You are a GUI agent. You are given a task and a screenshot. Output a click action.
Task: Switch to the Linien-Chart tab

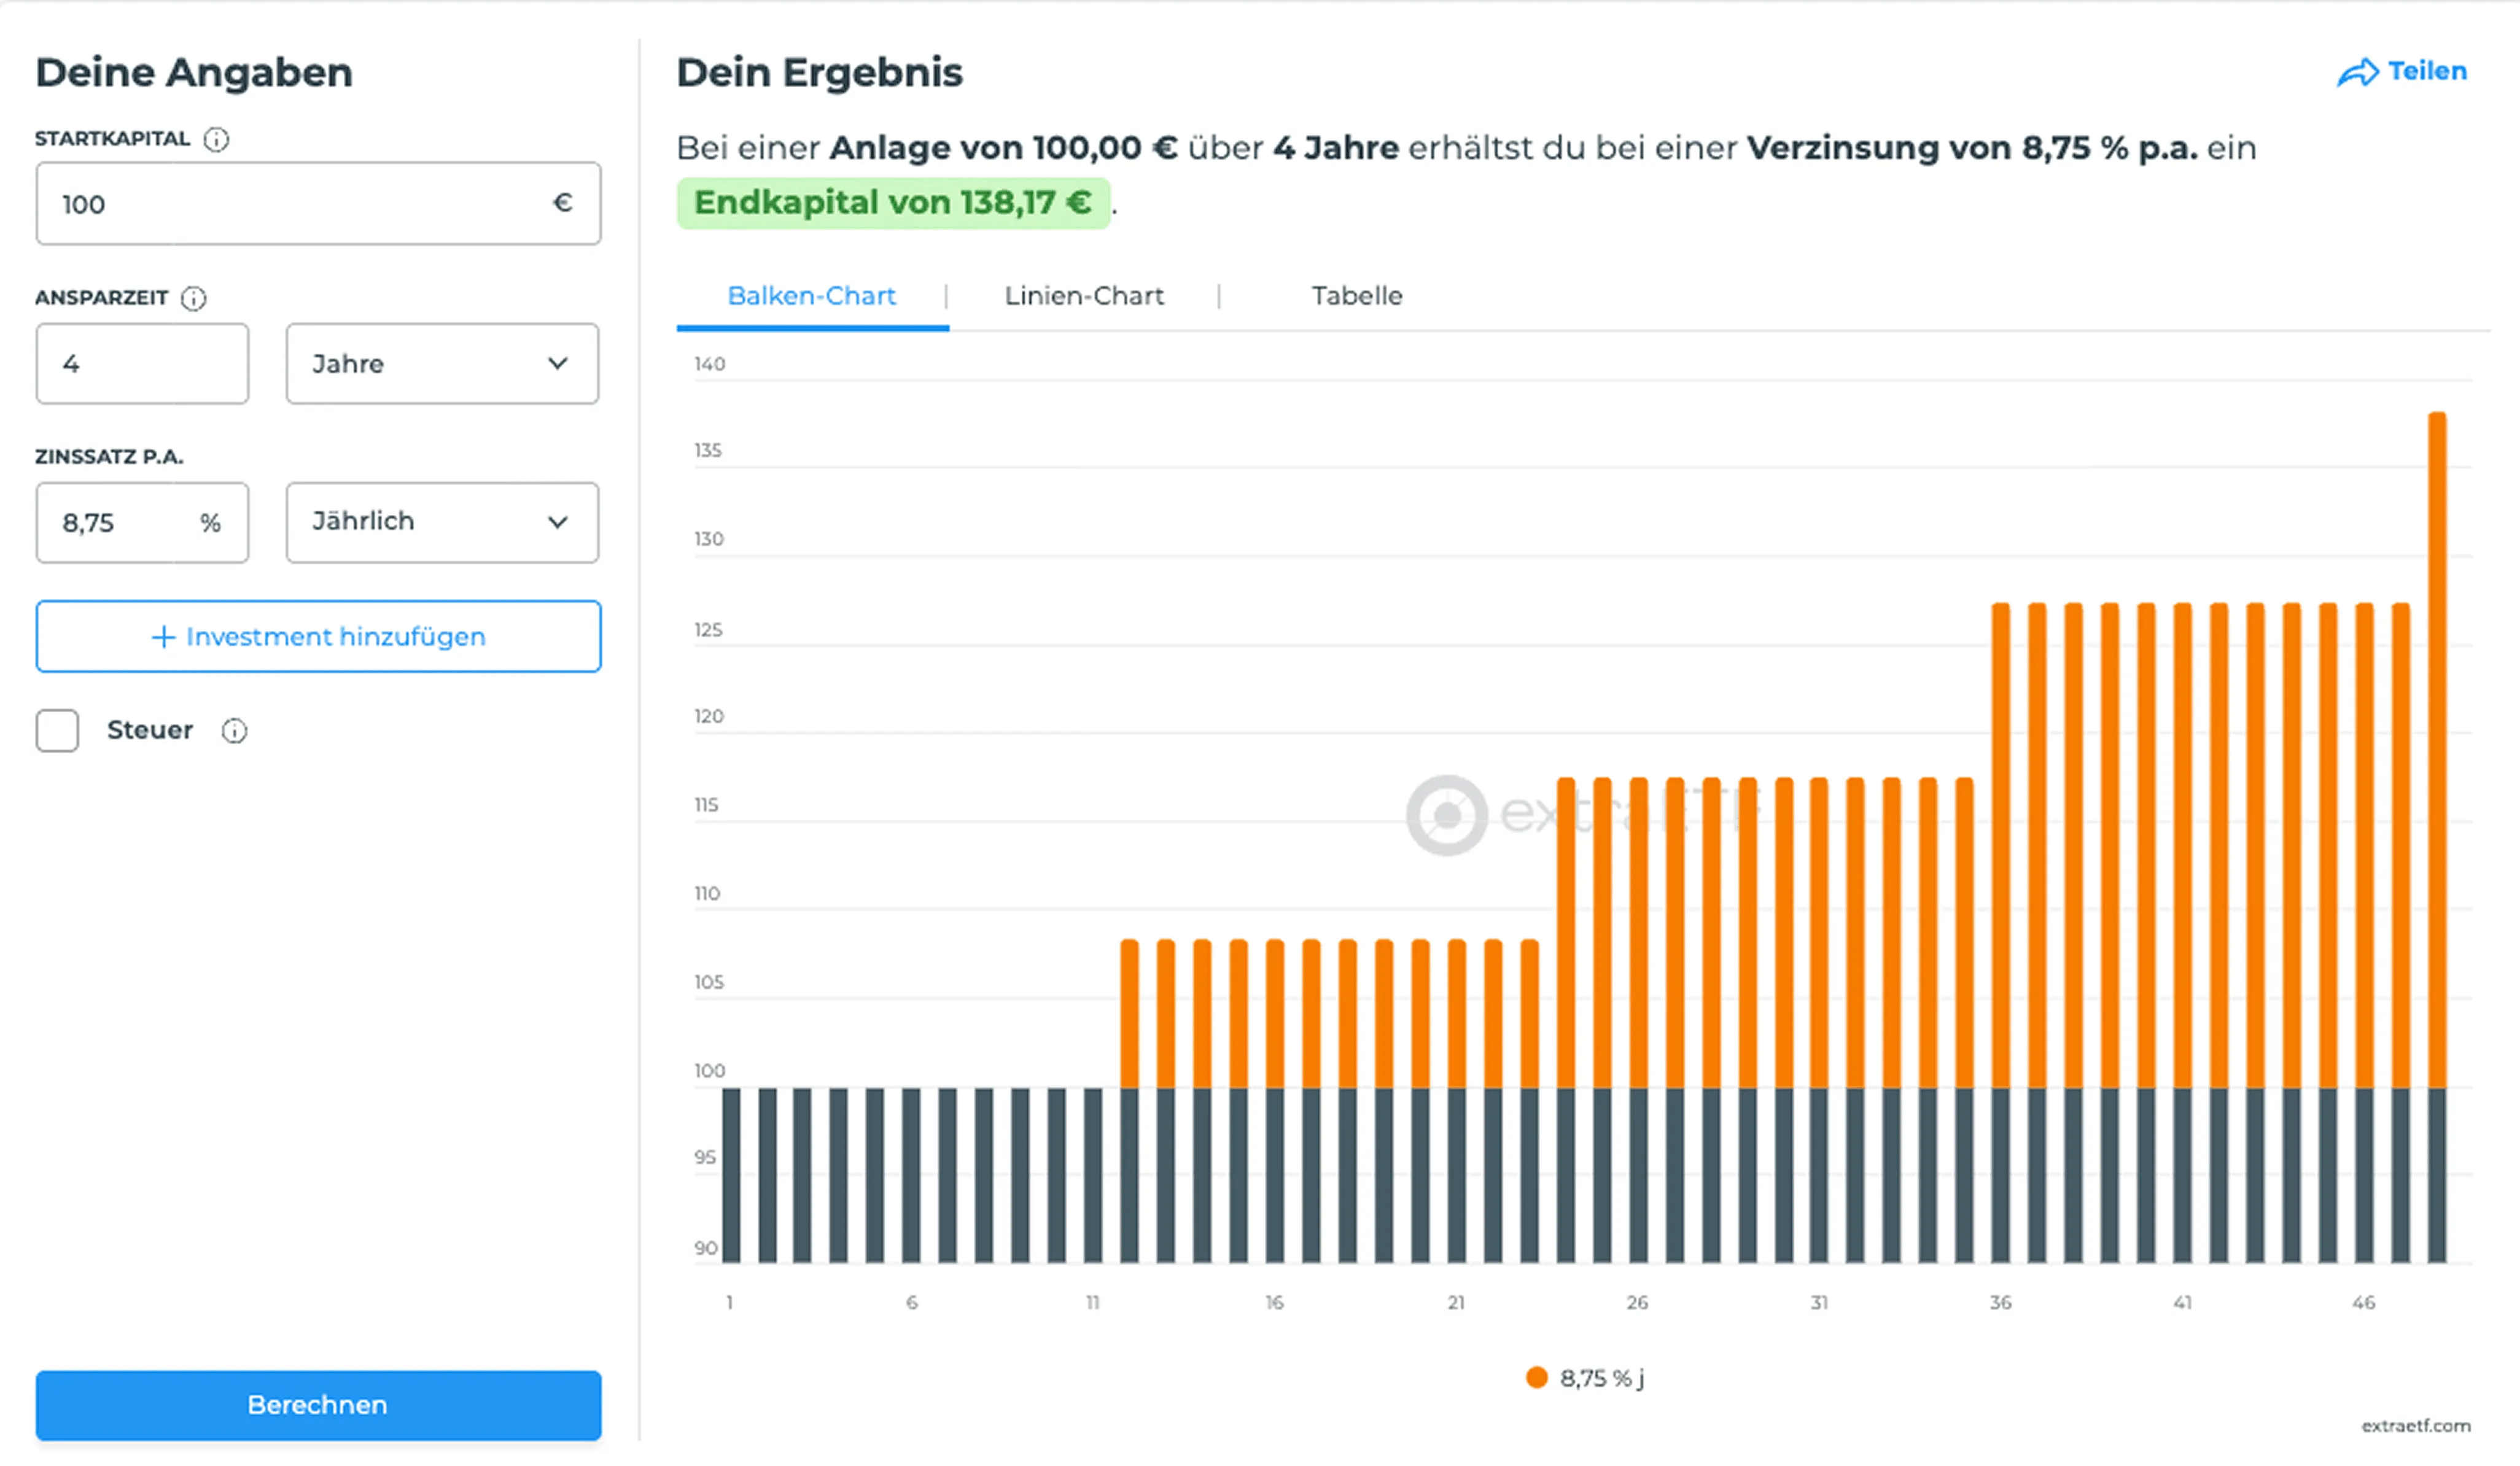[x=1084, y=296]
